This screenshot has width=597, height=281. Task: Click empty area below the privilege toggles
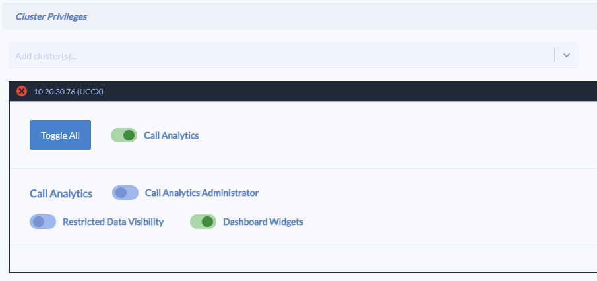click(x=303, y=259)
